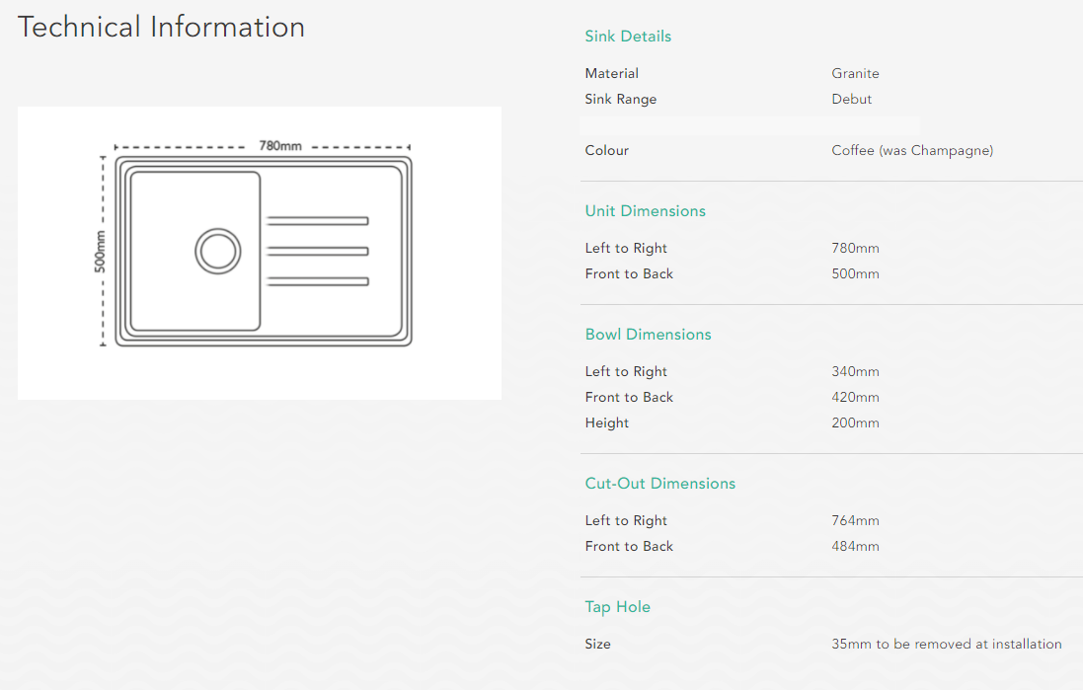Select the 780mm width label in the diagram
Image resolution: width=1083 pixels, height=690 pixels.
[x=280, y=146]
